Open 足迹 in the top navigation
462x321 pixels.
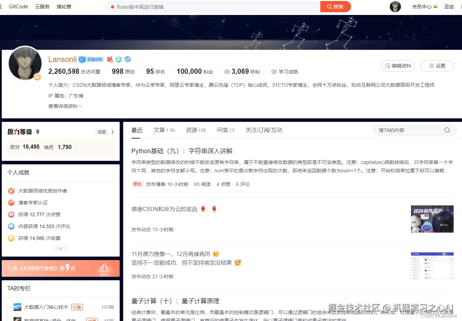449,7
